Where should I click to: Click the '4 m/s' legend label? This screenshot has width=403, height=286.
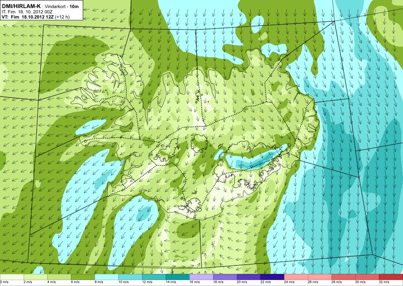(x=52, y=282)
